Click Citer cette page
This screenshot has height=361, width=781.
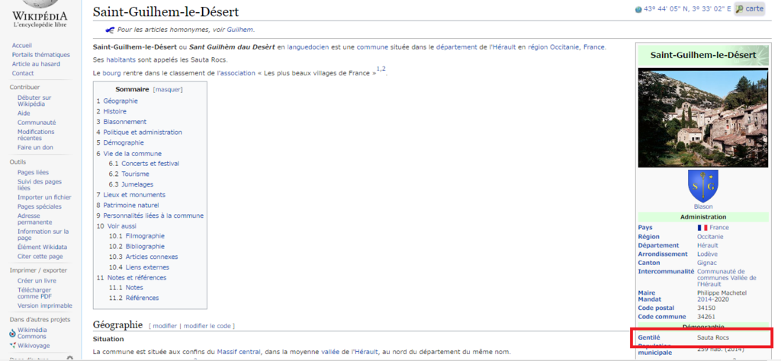coord(40,257)
